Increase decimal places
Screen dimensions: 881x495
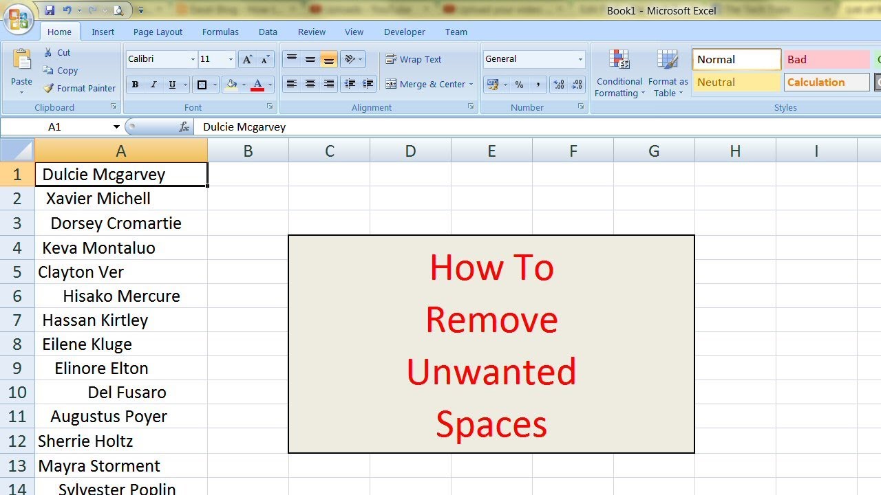click(559, 85)
